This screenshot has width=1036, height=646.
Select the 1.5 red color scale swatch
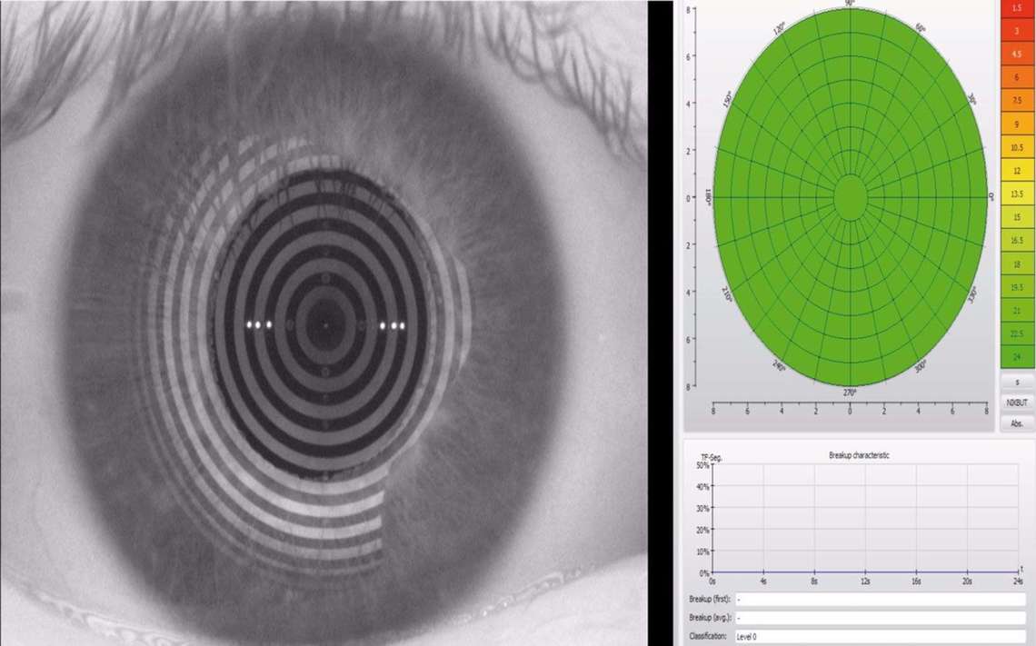[1017, 8]
